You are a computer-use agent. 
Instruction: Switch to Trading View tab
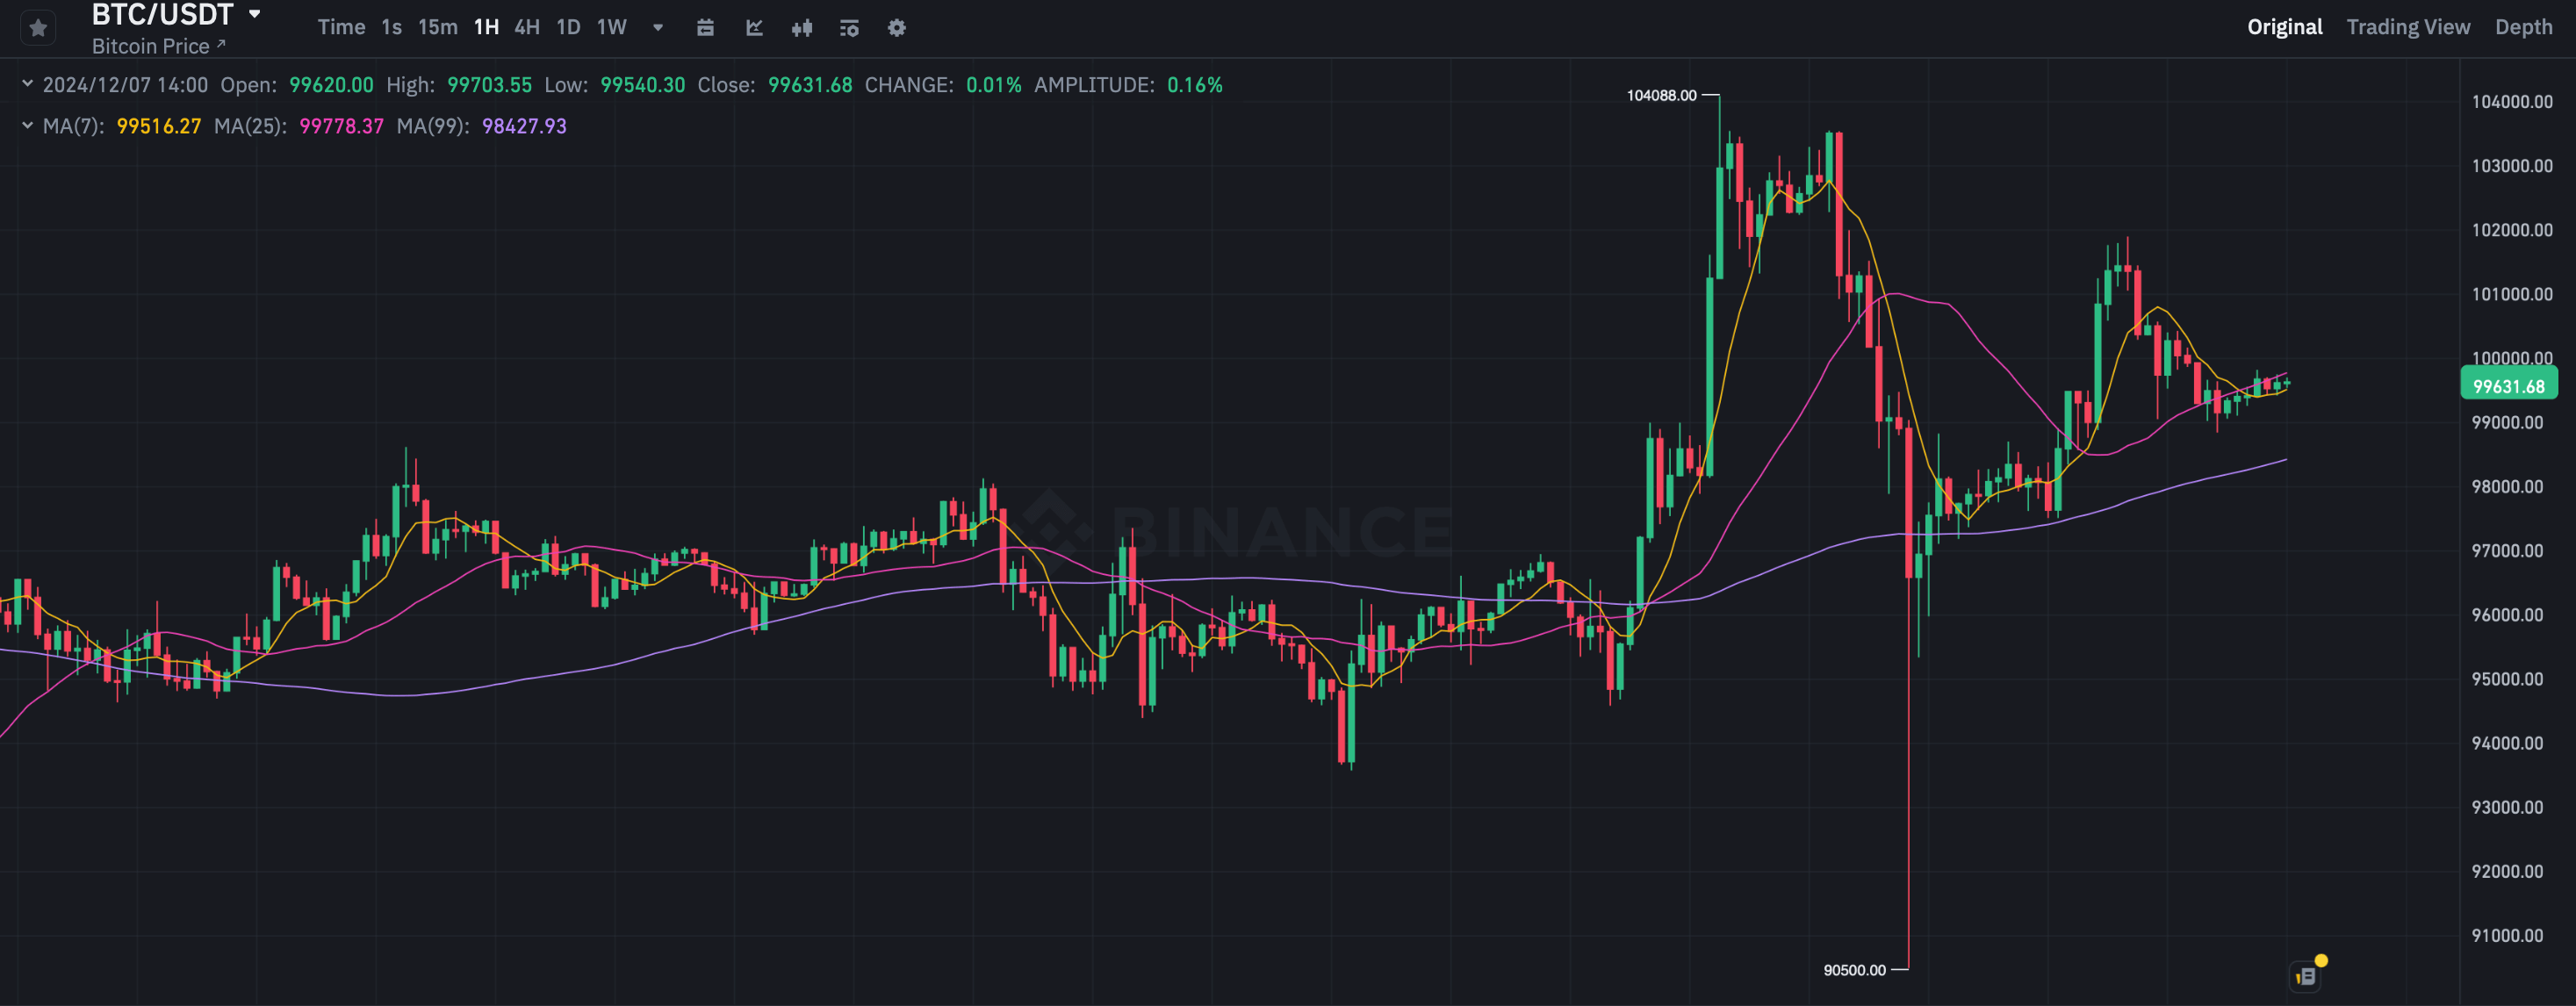2407,27
